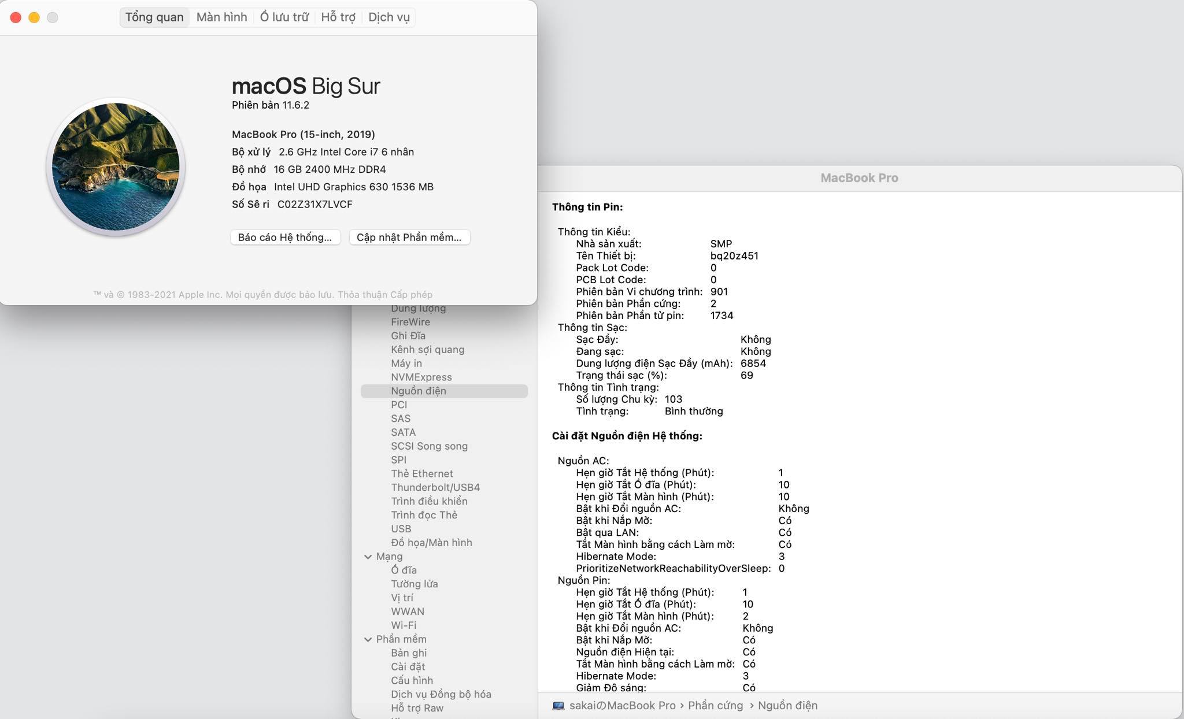Click the red close window button
The image size is (1184, 719).
coord(16,17)
